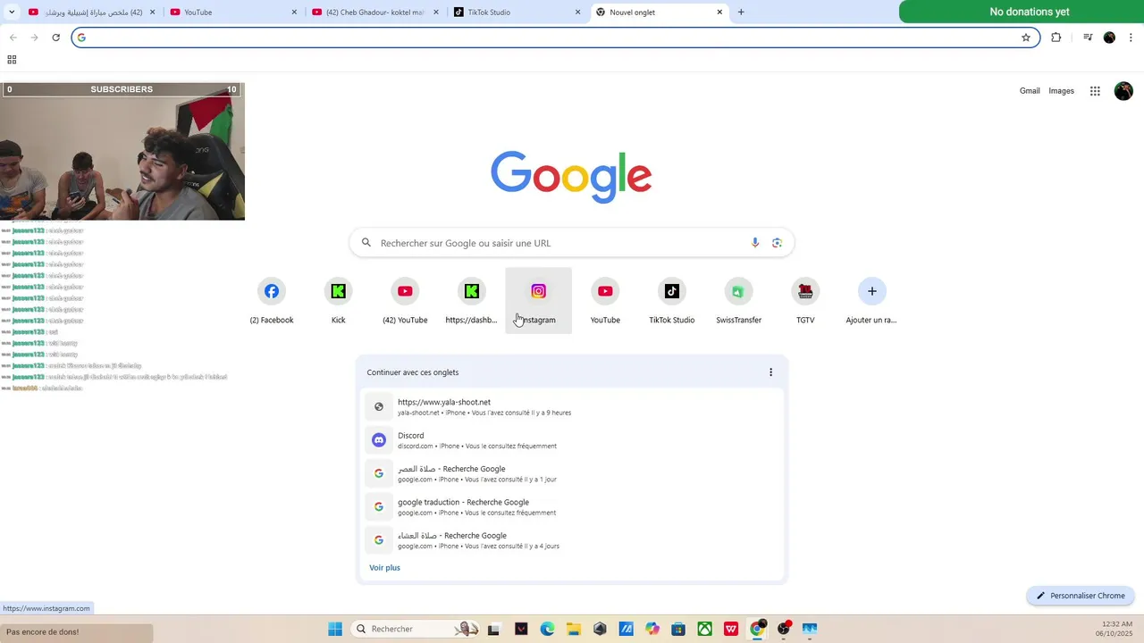Launch Microsoft Edge from the taskbar
Viewport: 1144px width, 643px height.
547,629
